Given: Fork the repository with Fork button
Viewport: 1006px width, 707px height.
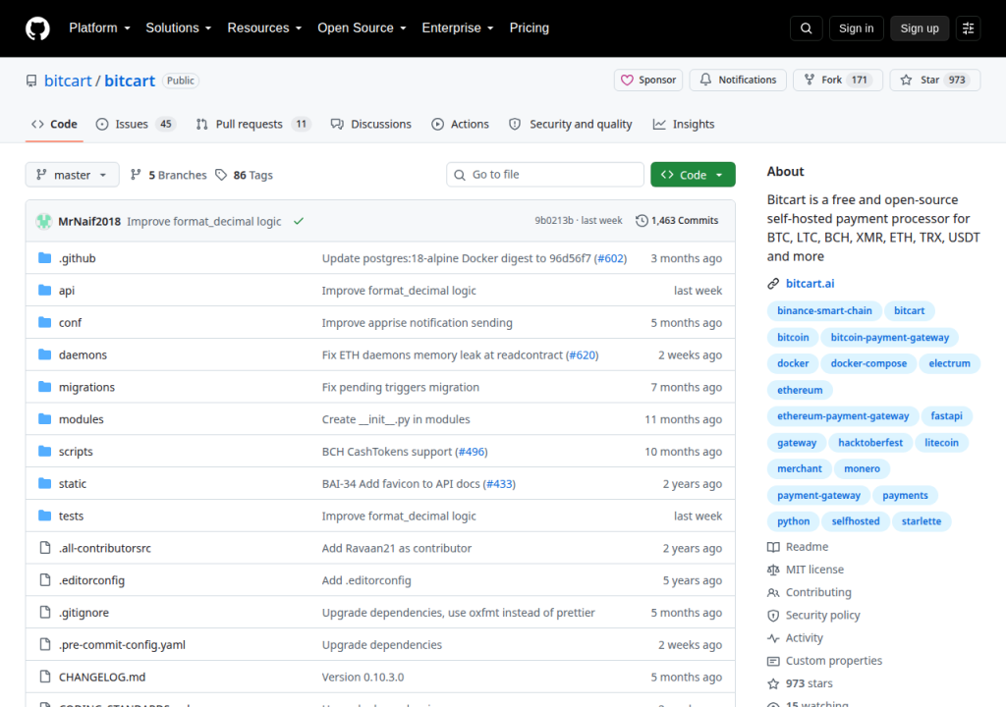Looking at the screenshot, I should (x=838, y=80).
